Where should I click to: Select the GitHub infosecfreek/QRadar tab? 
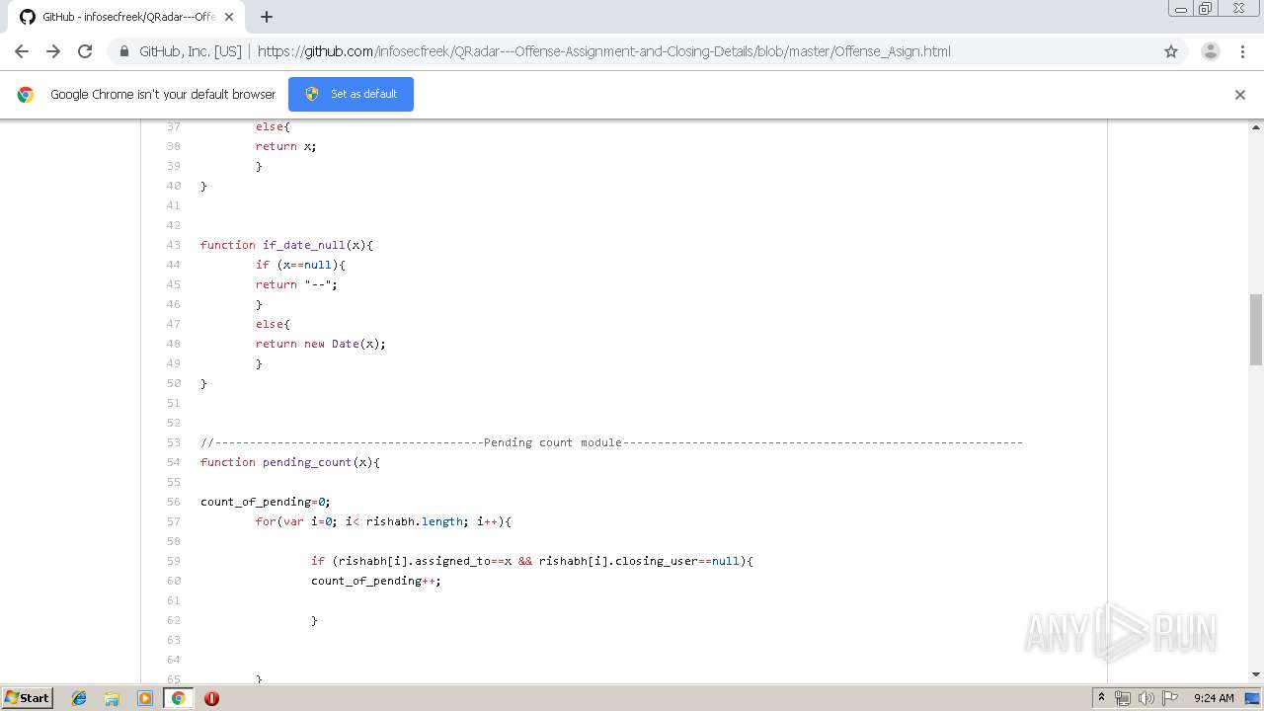(126, 17)
